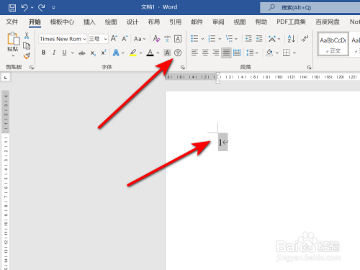The height and width of the screenshot is (270, 360).
Task: Toggle Italic formatting
Action: 54,53
